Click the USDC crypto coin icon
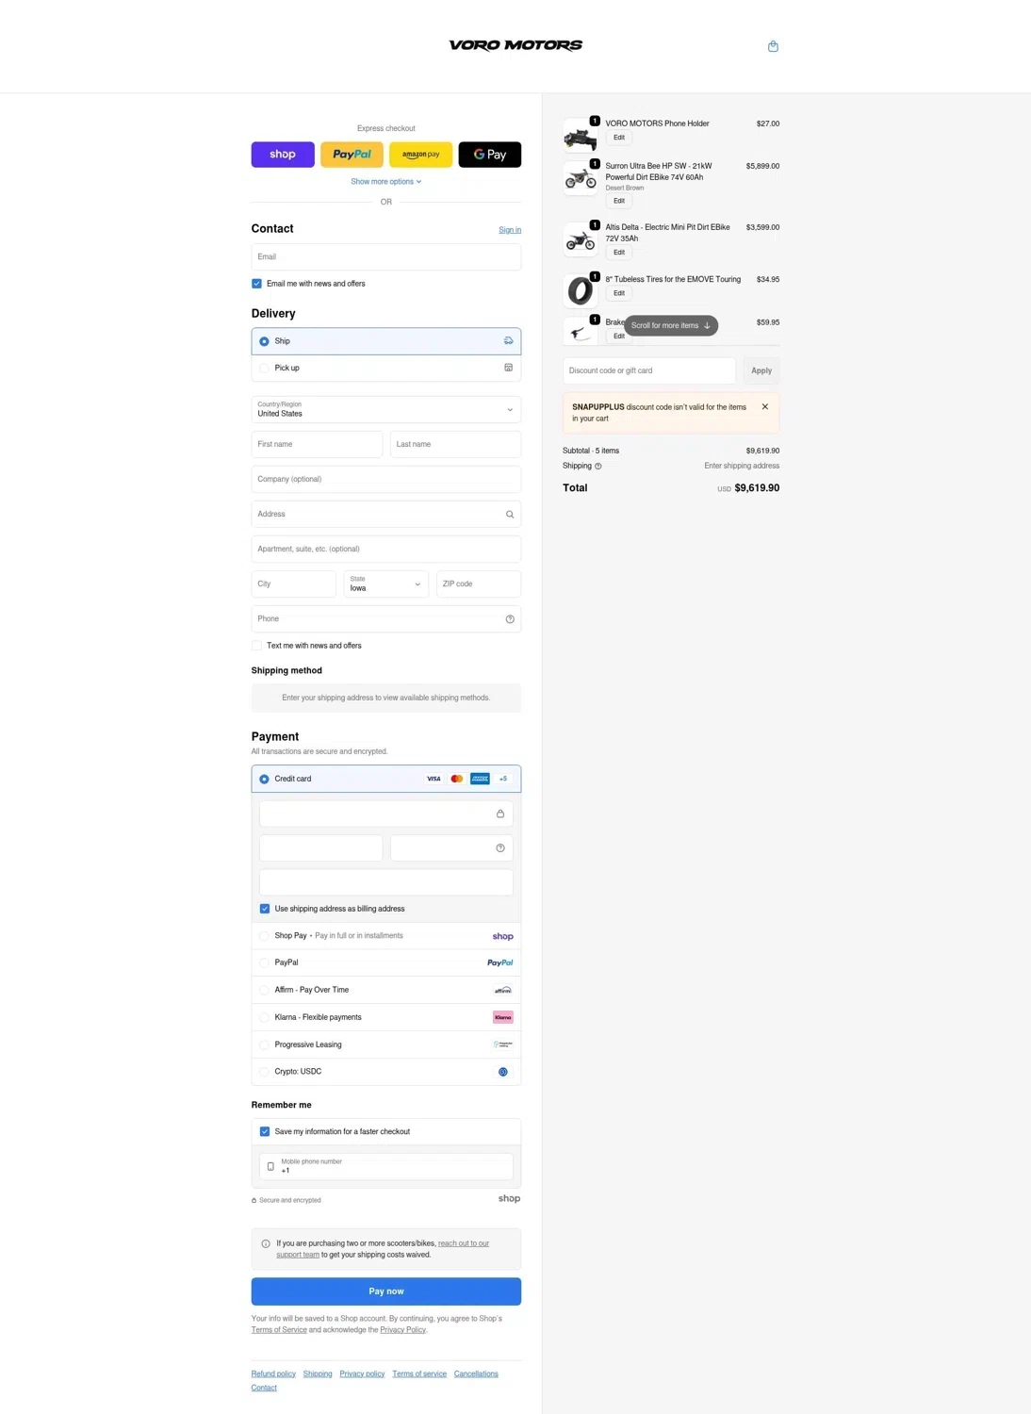Screen dimensions: 1031x1414 point(503,1072)
